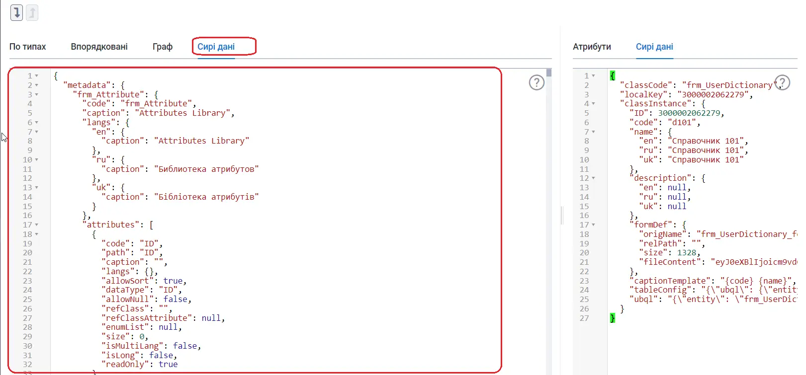Select the left Сирі дані tab
806x375 pixels.
pos(216,47)
